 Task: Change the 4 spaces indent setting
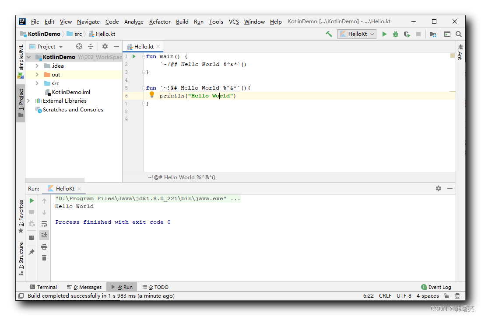[428, 295]
